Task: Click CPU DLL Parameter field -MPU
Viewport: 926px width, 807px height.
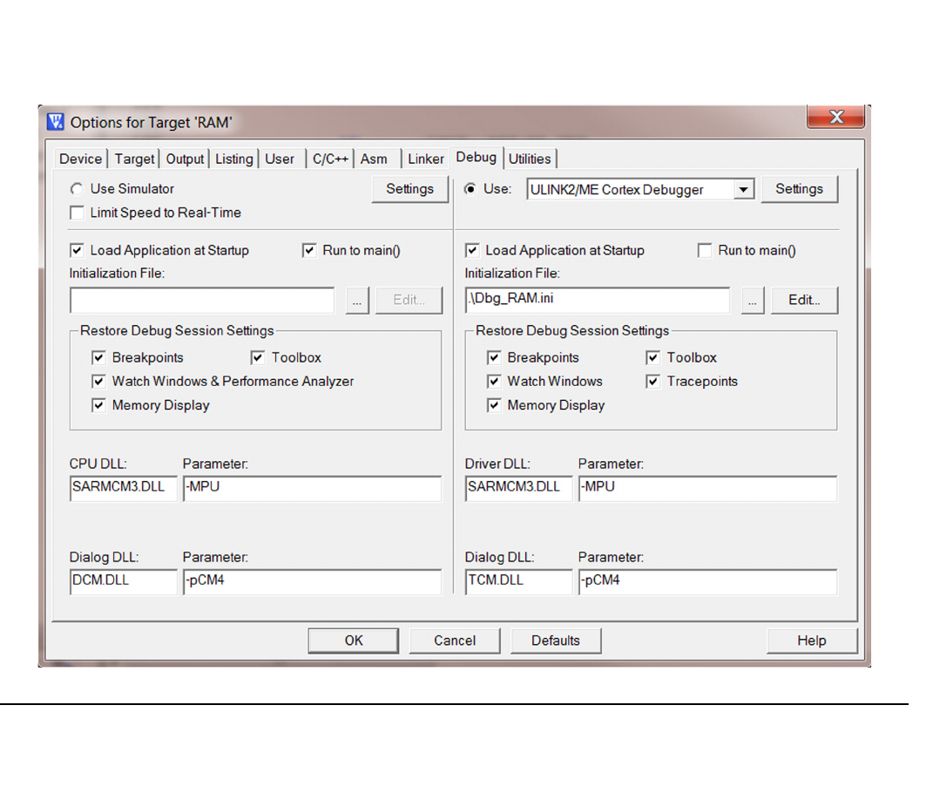Action: pos(312,488)
